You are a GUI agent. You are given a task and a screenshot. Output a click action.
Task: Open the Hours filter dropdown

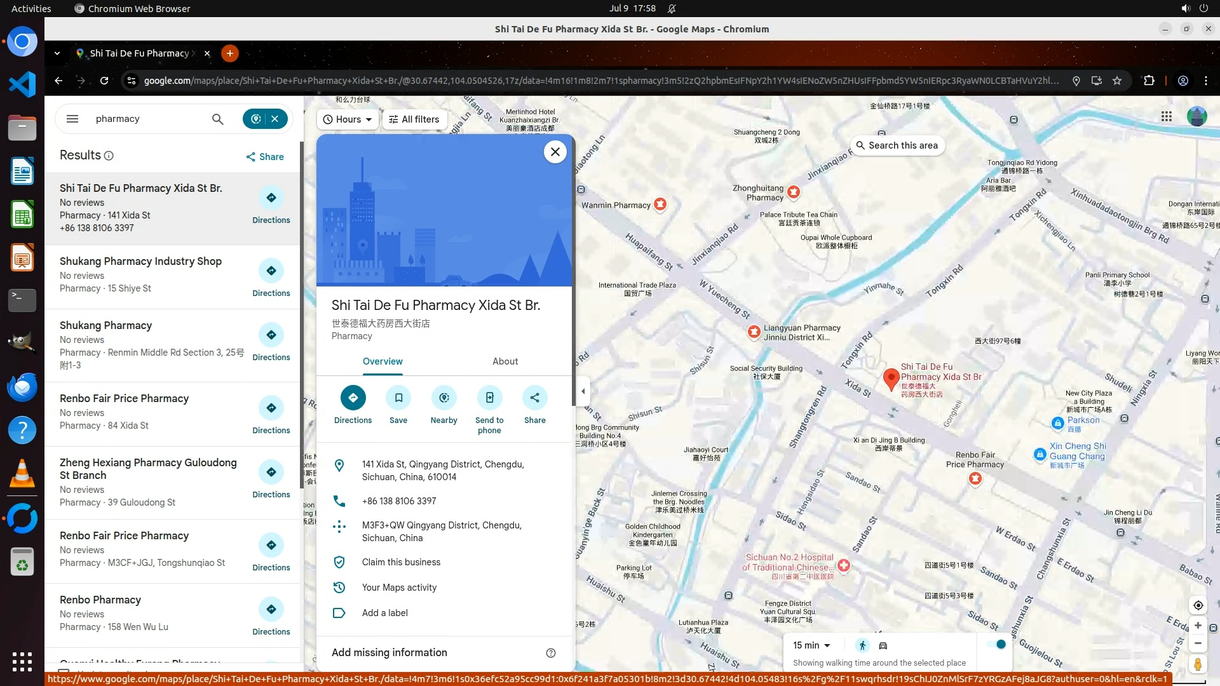pos(348,119)
